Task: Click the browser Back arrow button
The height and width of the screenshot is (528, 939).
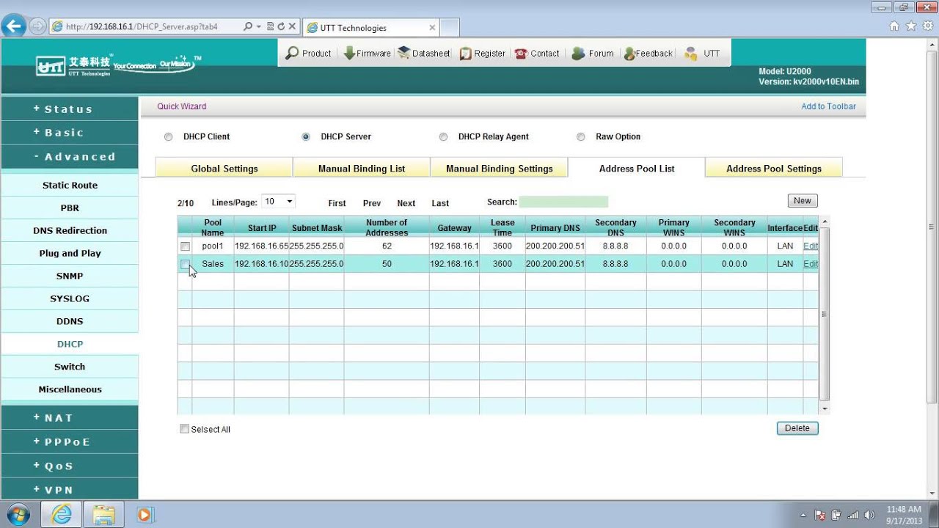Action: click(13, 26)
